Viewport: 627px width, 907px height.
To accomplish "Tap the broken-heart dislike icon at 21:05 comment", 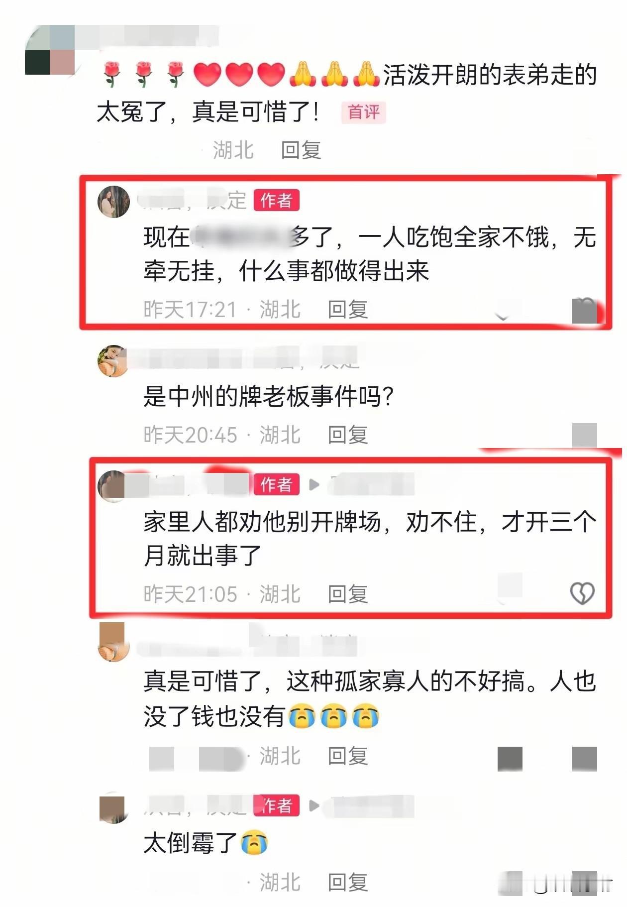I will (582, 593).
